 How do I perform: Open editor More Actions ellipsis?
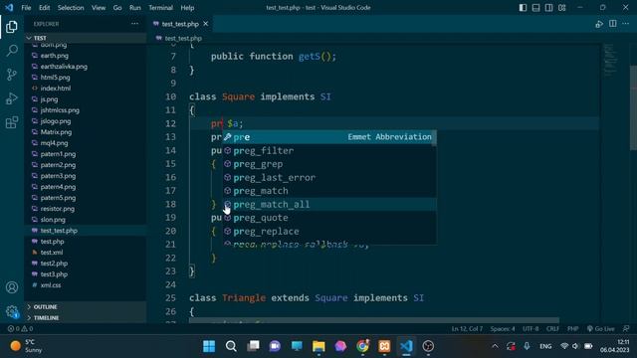626,24
